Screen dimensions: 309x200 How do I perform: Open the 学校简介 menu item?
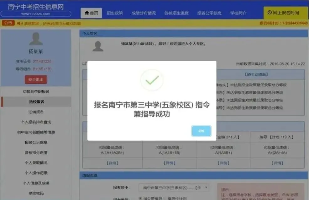tap(238, 13)
